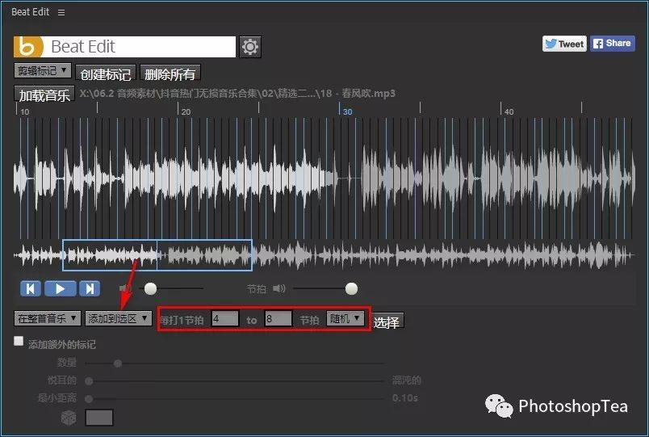Open the 添加到选区 dropdown
The image size is (649, 437).
tap(119, 318)
